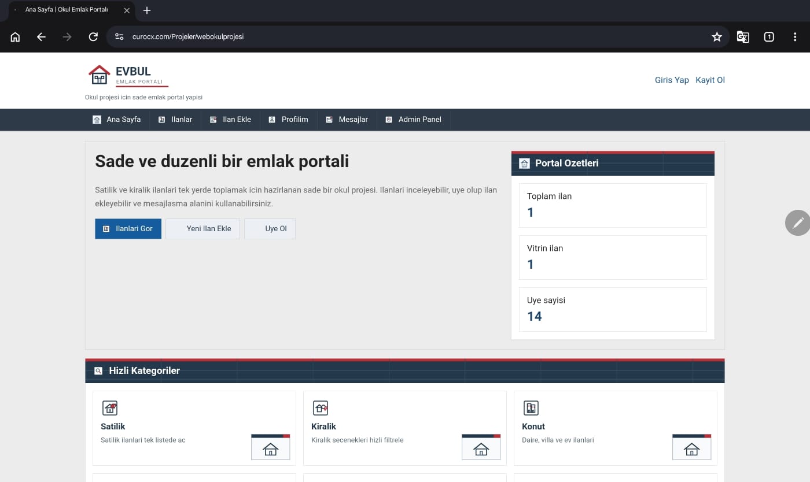Click the Portal Ozetleri header icon
This screenshot has height=482, width=810.
pyautogui.click(x=524, y=164)
